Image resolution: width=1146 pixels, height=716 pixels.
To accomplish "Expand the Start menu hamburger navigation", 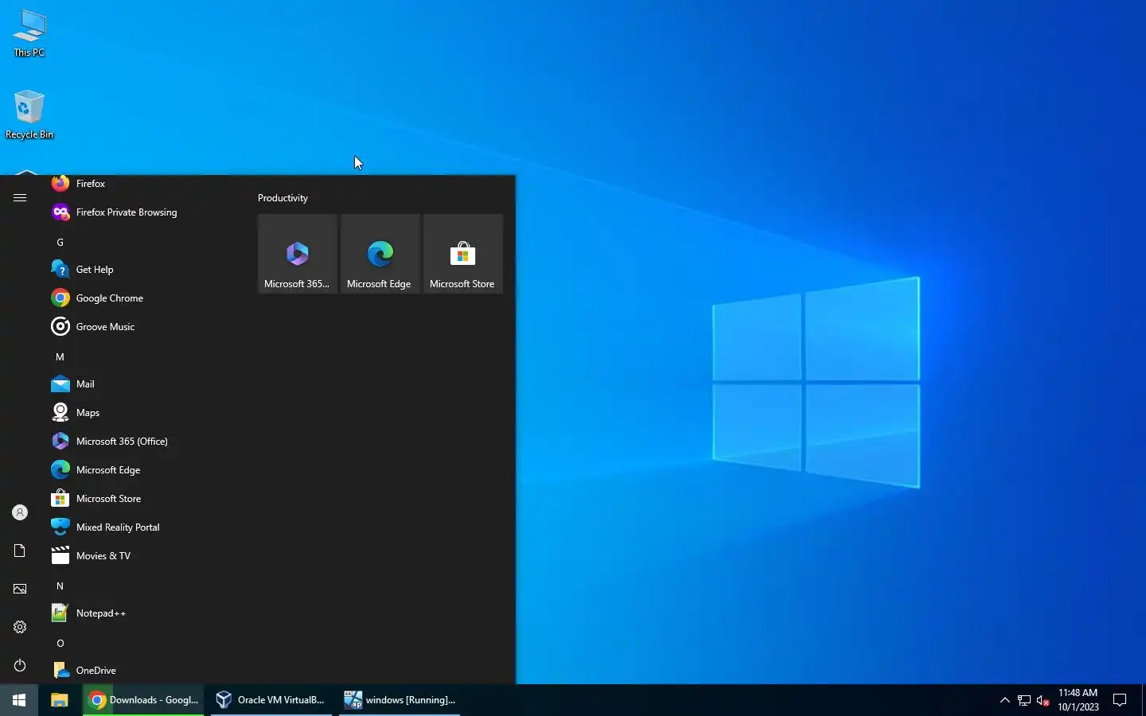I will (20, 197).
